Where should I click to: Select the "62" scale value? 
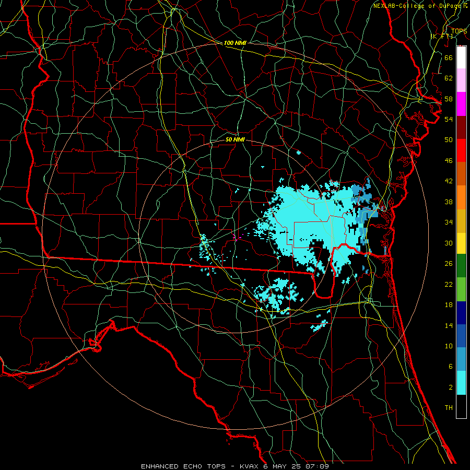tap(449, 78)
